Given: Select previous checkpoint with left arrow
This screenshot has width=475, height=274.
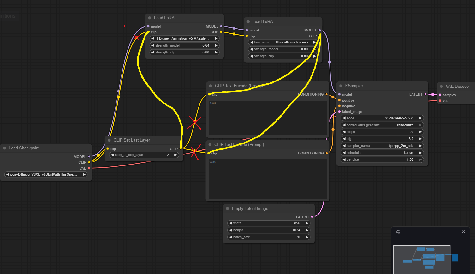Looking at the screenshot, I should 8,175.
